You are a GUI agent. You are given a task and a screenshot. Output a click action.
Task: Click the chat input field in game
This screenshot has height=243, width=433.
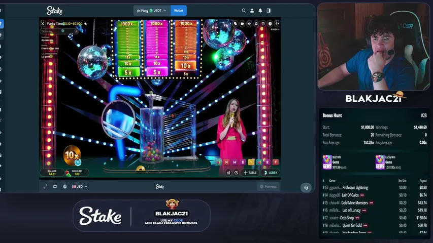pyautogui.click(x=59, y=31)
